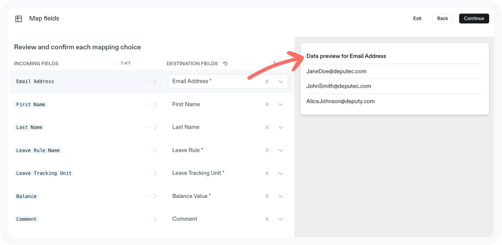Click the Data preview for Email Address heading
The height and width of the screenshot is (245, 502).
point(346,56)
